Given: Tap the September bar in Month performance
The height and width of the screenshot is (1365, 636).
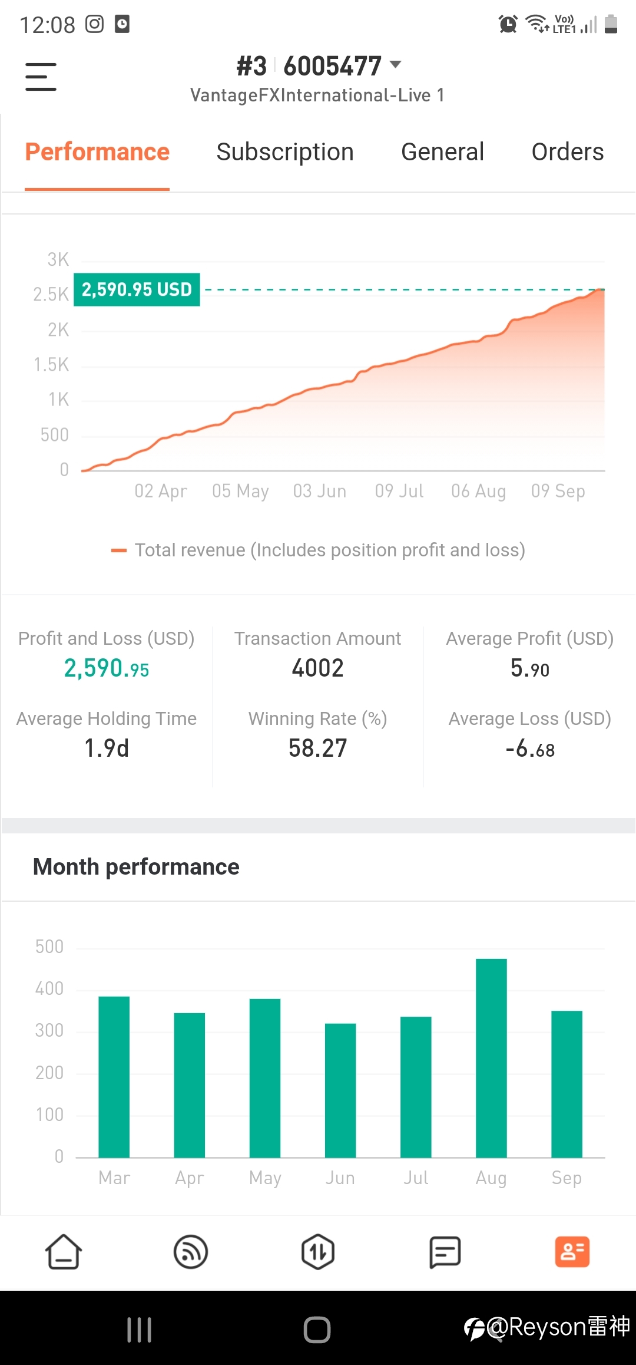Looking at the screenshot, I should pyautogui.click(x=567, y=1084).
